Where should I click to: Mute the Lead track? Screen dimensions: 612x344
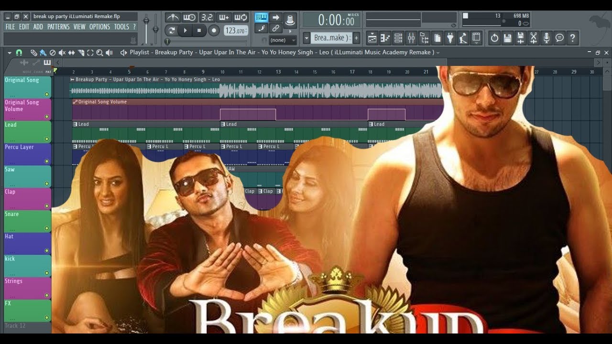(x=47, y=139)
